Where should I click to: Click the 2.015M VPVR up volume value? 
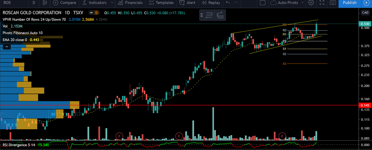[x=74, y=20]
